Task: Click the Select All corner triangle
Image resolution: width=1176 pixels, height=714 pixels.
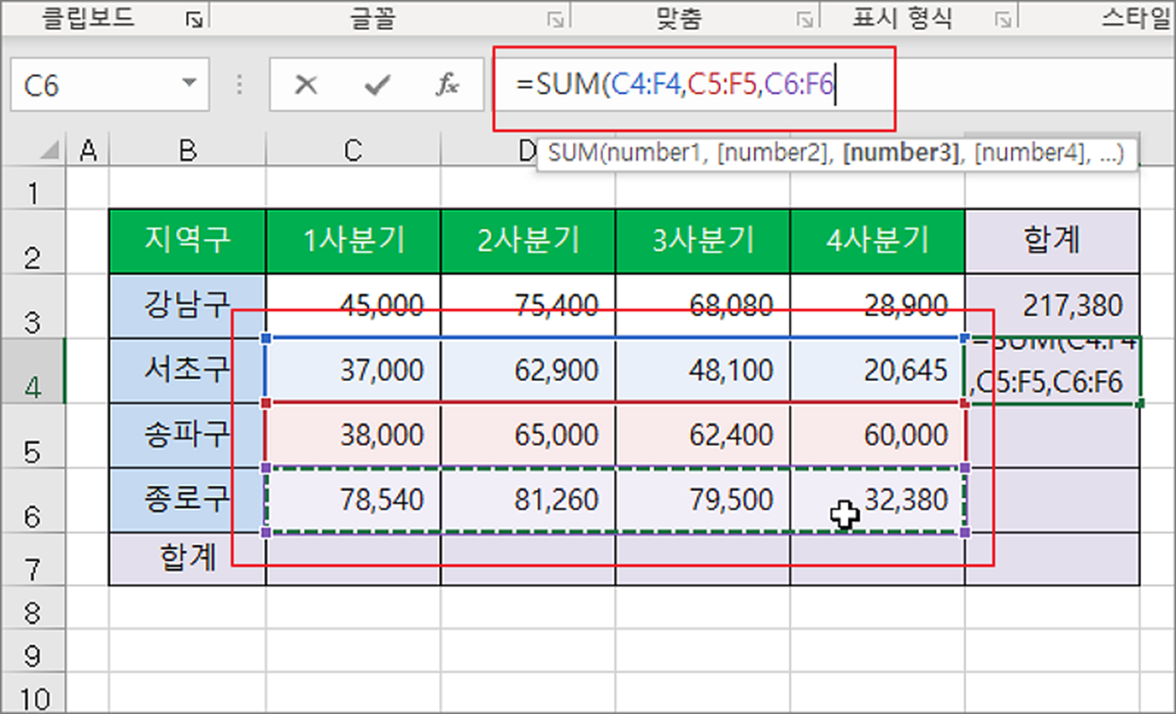Action: (49, 151)
